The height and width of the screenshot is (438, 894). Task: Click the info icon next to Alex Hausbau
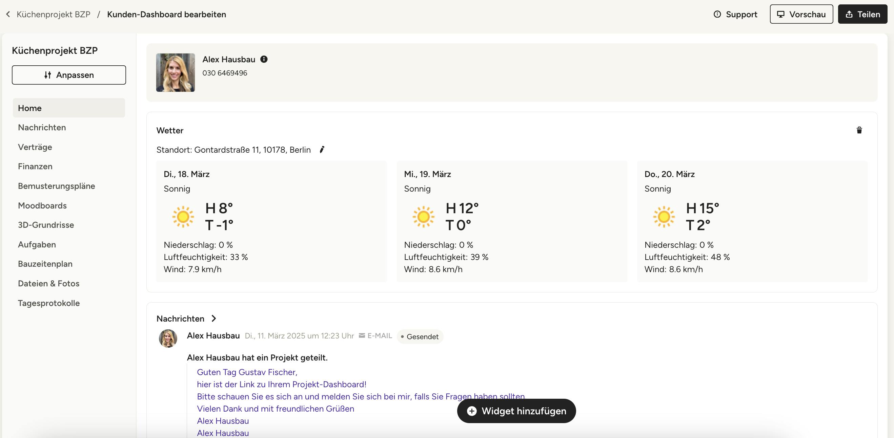click(x=264, y=59)
